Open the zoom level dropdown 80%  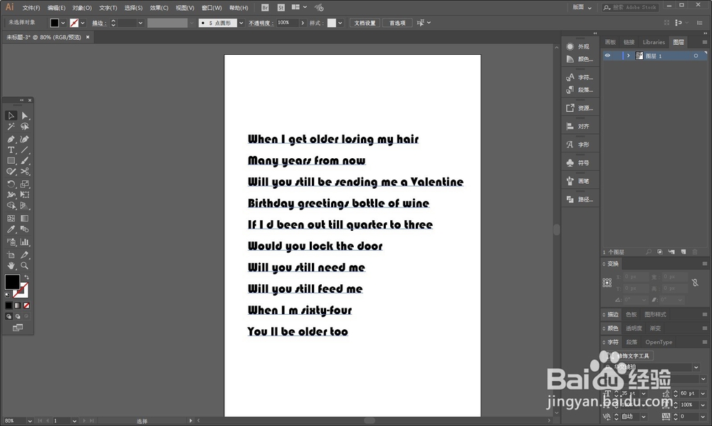29,421
